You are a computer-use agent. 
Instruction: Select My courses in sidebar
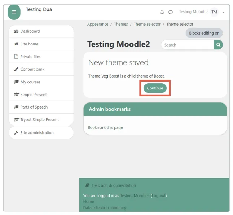click(x=41, y=82)
